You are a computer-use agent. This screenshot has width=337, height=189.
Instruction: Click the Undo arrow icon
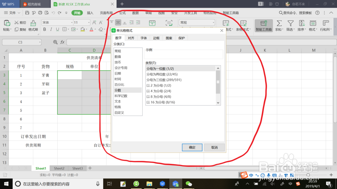click(x=53, y=13)
